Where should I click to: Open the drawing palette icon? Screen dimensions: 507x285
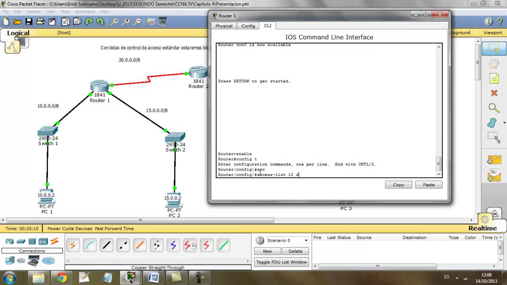coord(151,22)
